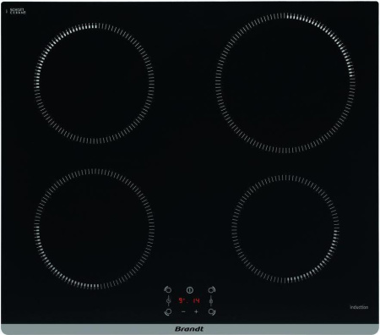Click the red timer display showing 14
Screen dimensions: 380x335
tap(196, 301)
